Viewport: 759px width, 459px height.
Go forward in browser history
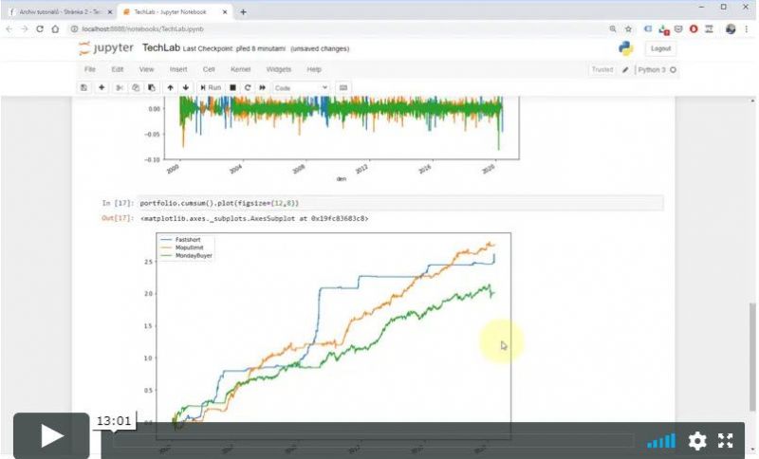pos(25,29)
